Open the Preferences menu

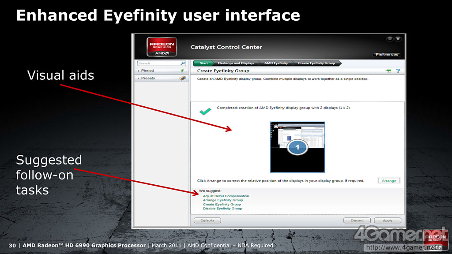pos(387,54)
